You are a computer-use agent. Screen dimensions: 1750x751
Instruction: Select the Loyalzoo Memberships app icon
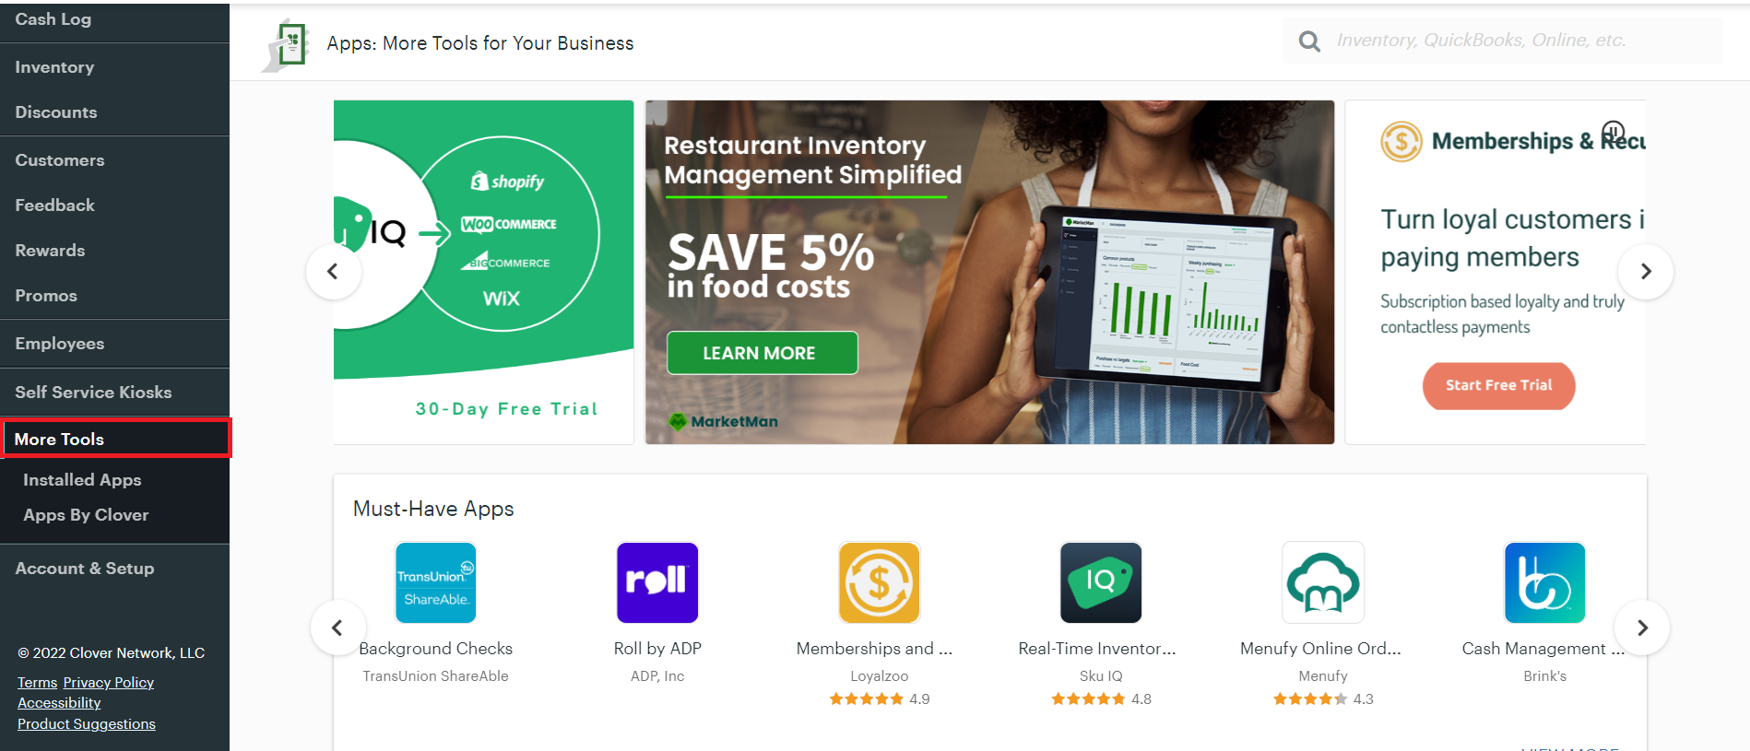(x=879, y=582)
